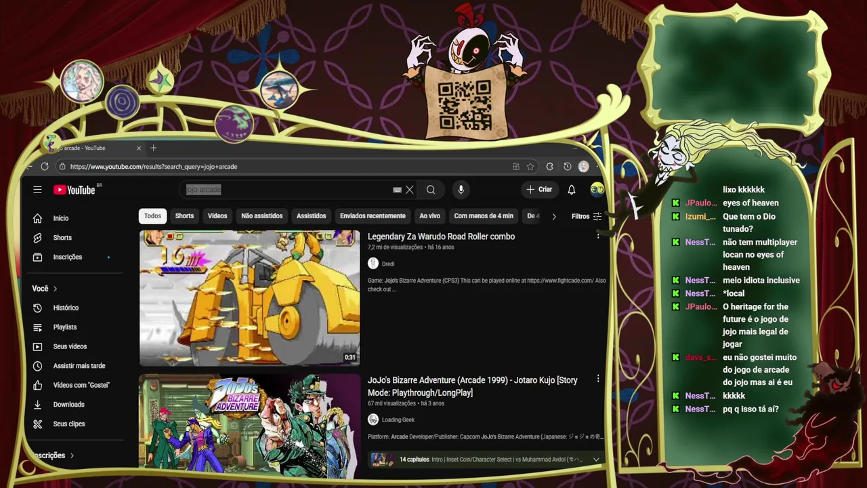Go to Início in sidebar
Viewport: 867px width, 488px height.
[x=61, y=218]
